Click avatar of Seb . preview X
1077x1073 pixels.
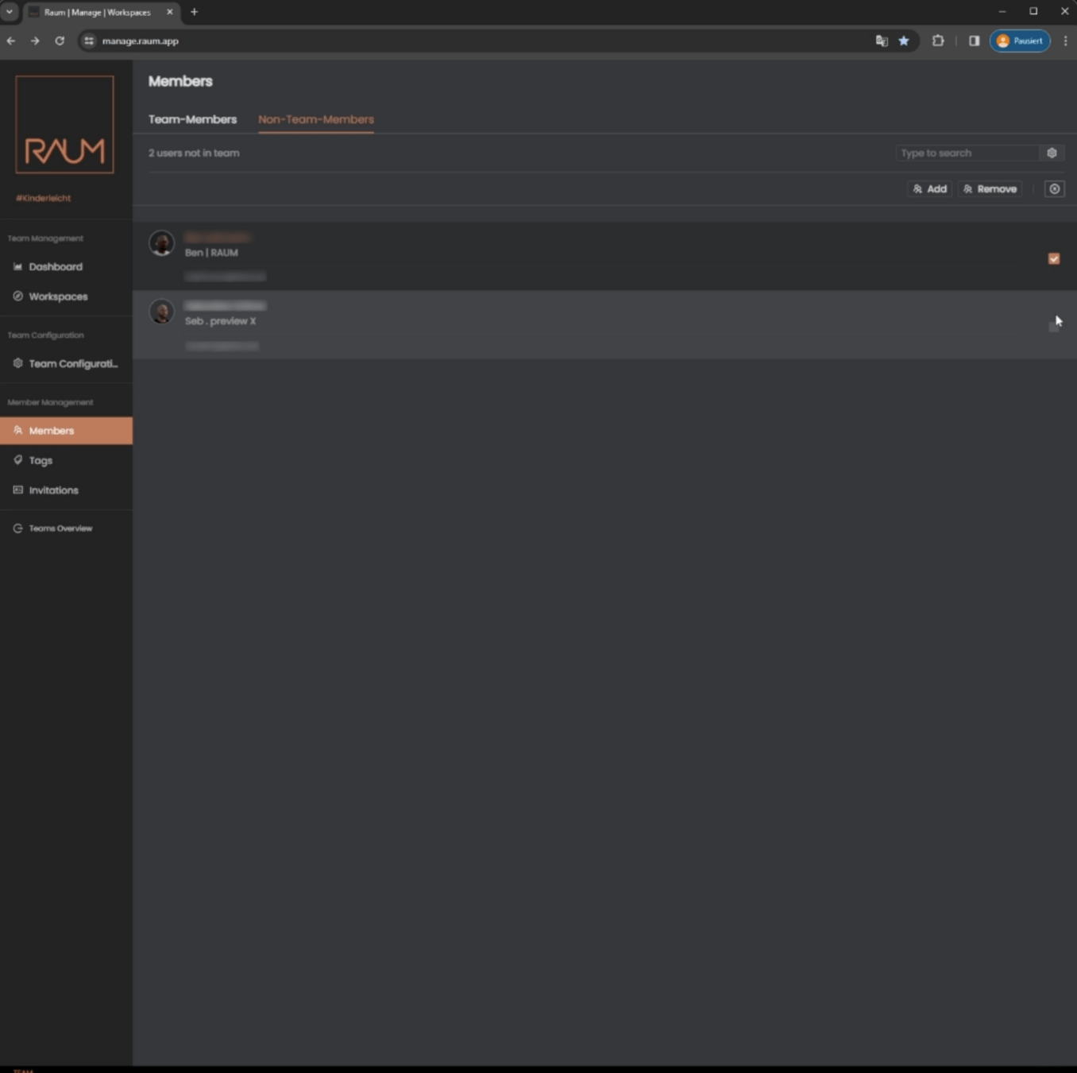[161, 312]
